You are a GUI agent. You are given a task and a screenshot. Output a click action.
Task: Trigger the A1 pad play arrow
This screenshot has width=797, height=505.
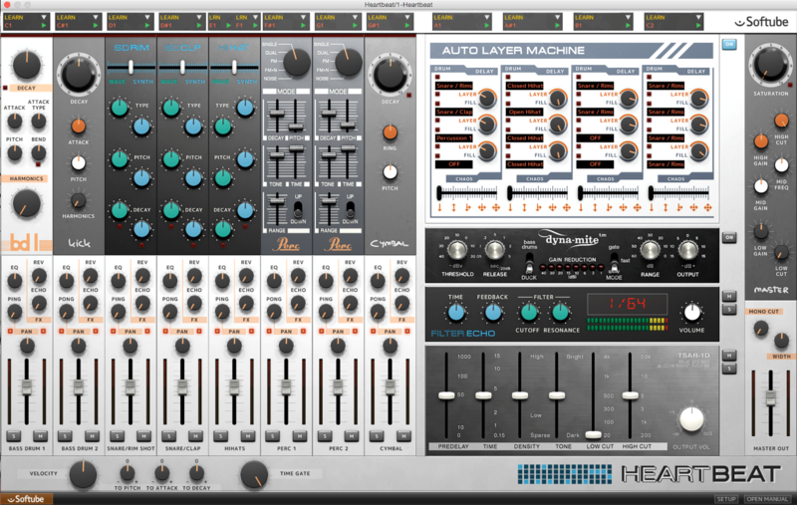pos(486,25)
